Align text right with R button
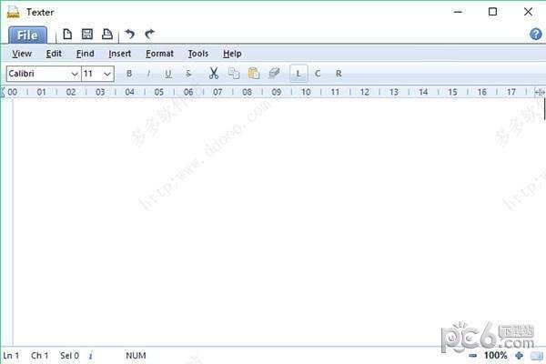This screenshot has height=364, width=546. pyautogui.click(x=339, y=74)
